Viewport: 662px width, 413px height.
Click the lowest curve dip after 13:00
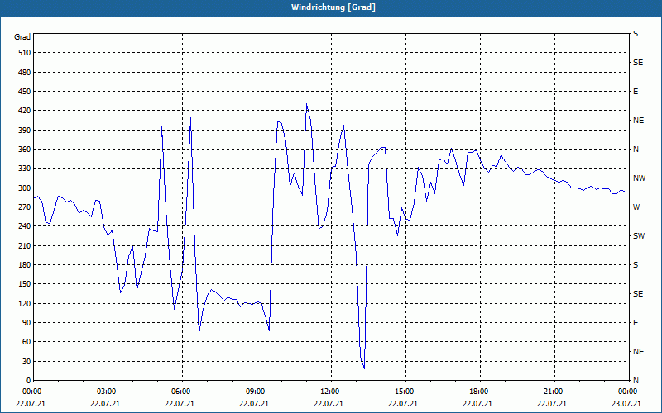point(364,368)
